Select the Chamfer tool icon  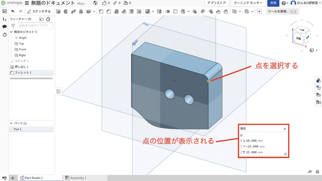click(x=108, y=12)
